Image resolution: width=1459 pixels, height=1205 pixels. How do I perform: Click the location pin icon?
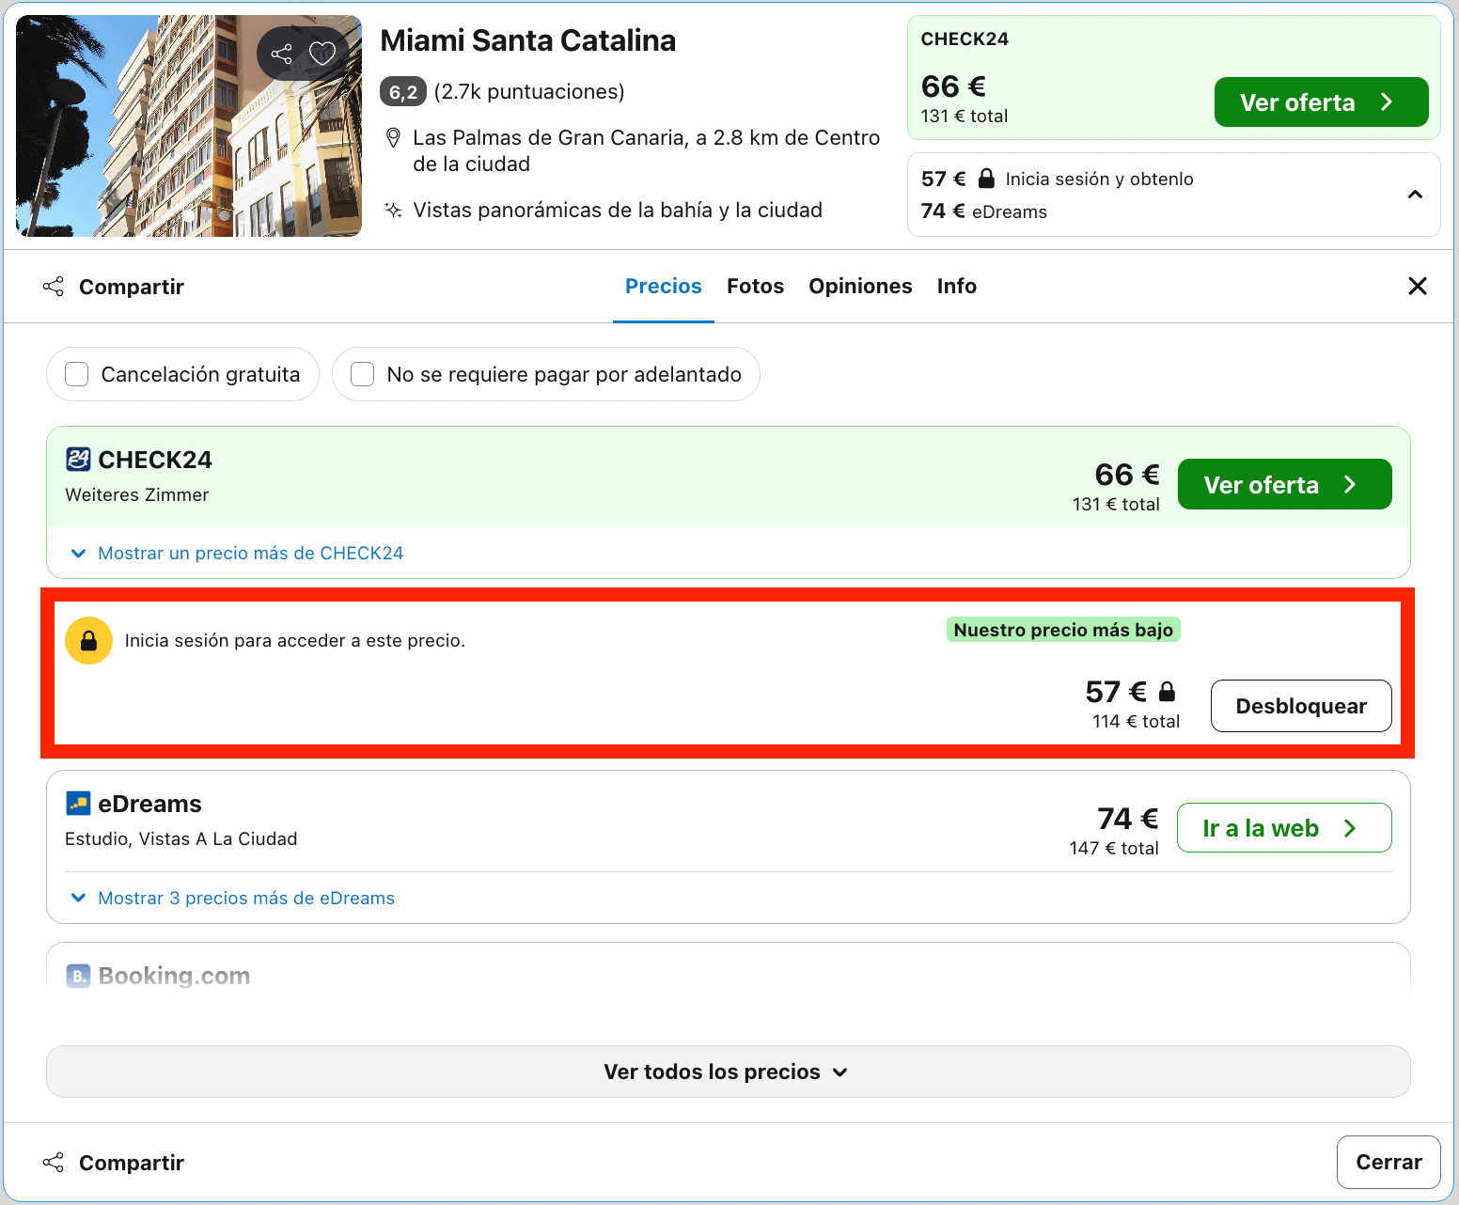click(394, 138)
